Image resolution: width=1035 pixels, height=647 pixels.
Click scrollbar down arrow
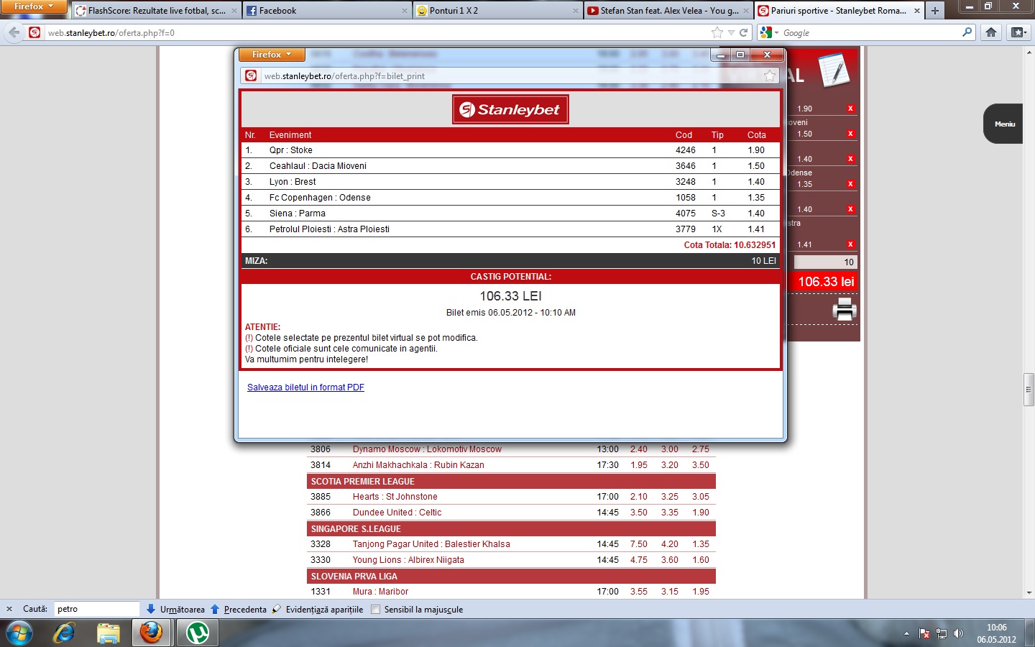(x=1029, y=594)
